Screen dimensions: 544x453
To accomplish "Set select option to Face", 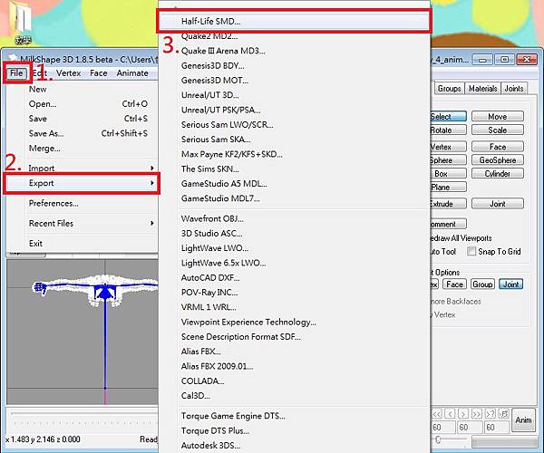I will click(454, 284).
